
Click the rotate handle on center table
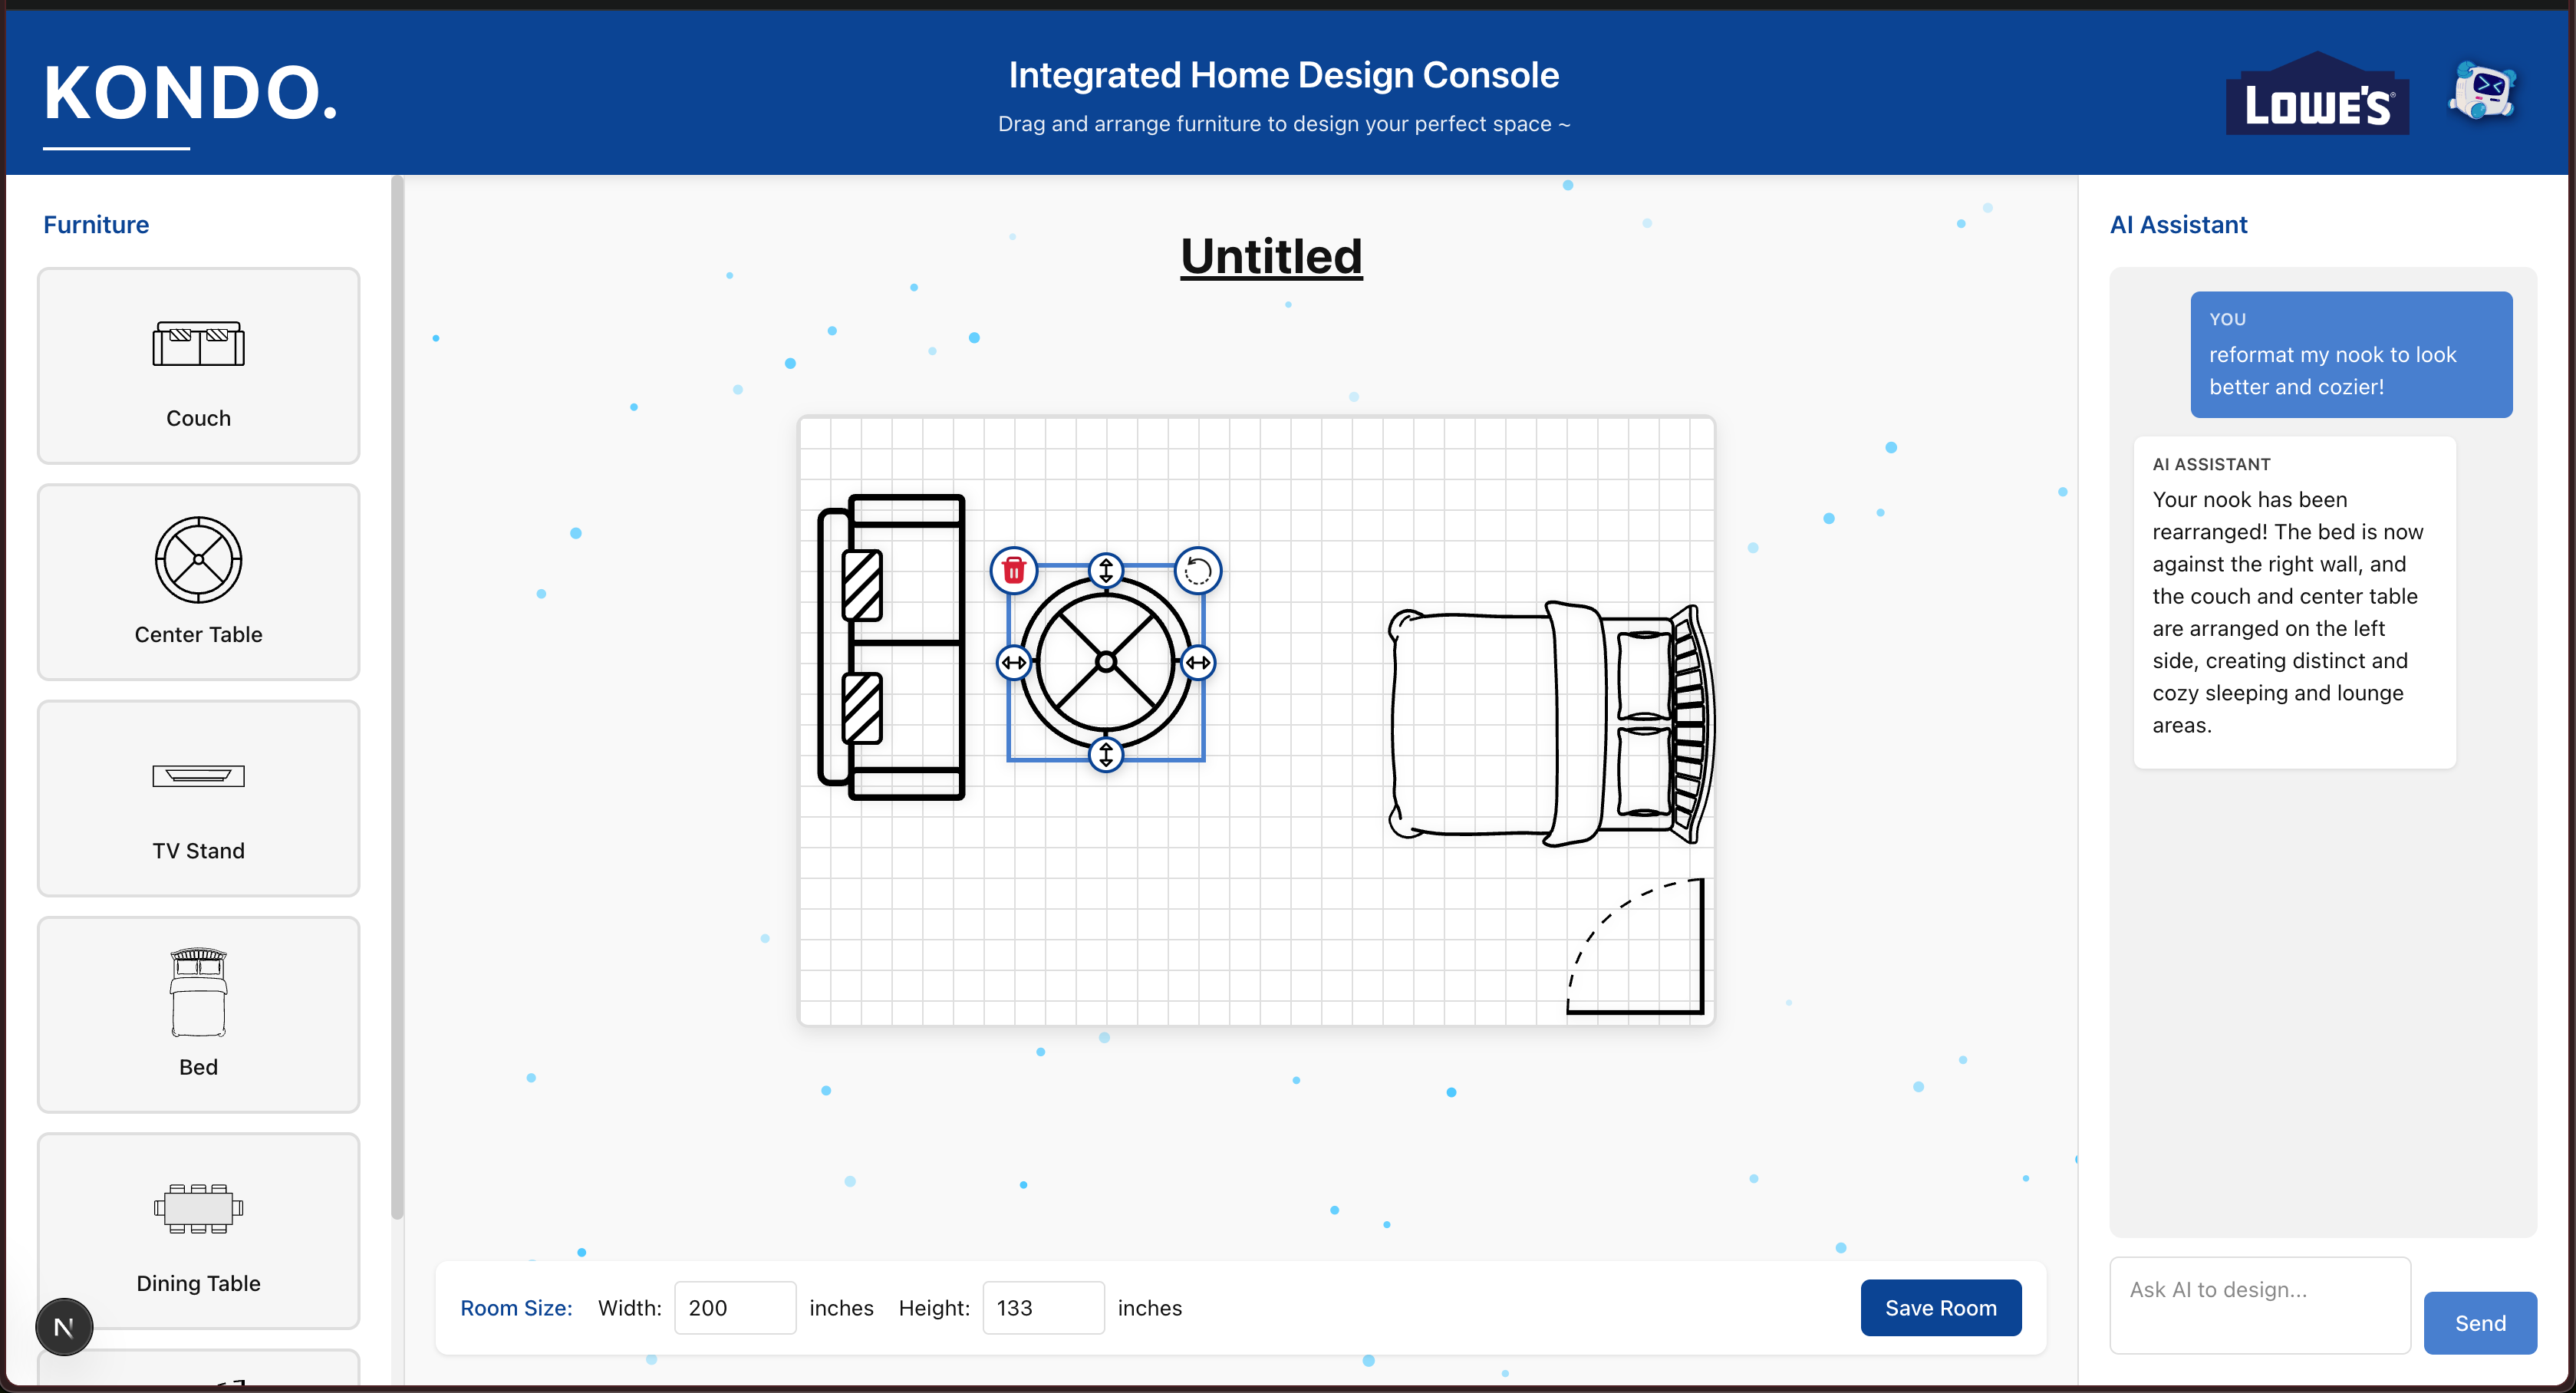pyautogui.click(x=1197, y=570)
